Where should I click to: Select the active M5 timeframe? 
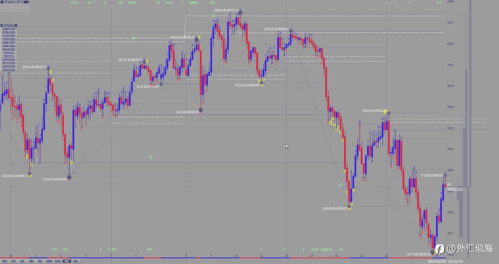pos(67,261)
